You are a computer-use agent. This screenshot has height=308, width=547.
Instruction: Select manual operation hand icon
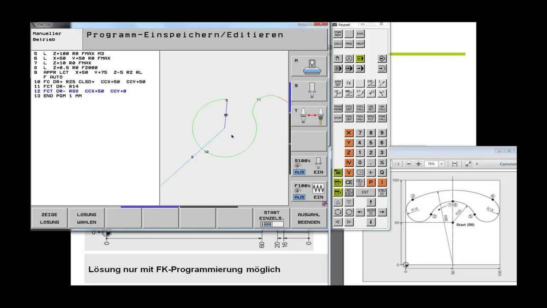click(x=338, y=58)
